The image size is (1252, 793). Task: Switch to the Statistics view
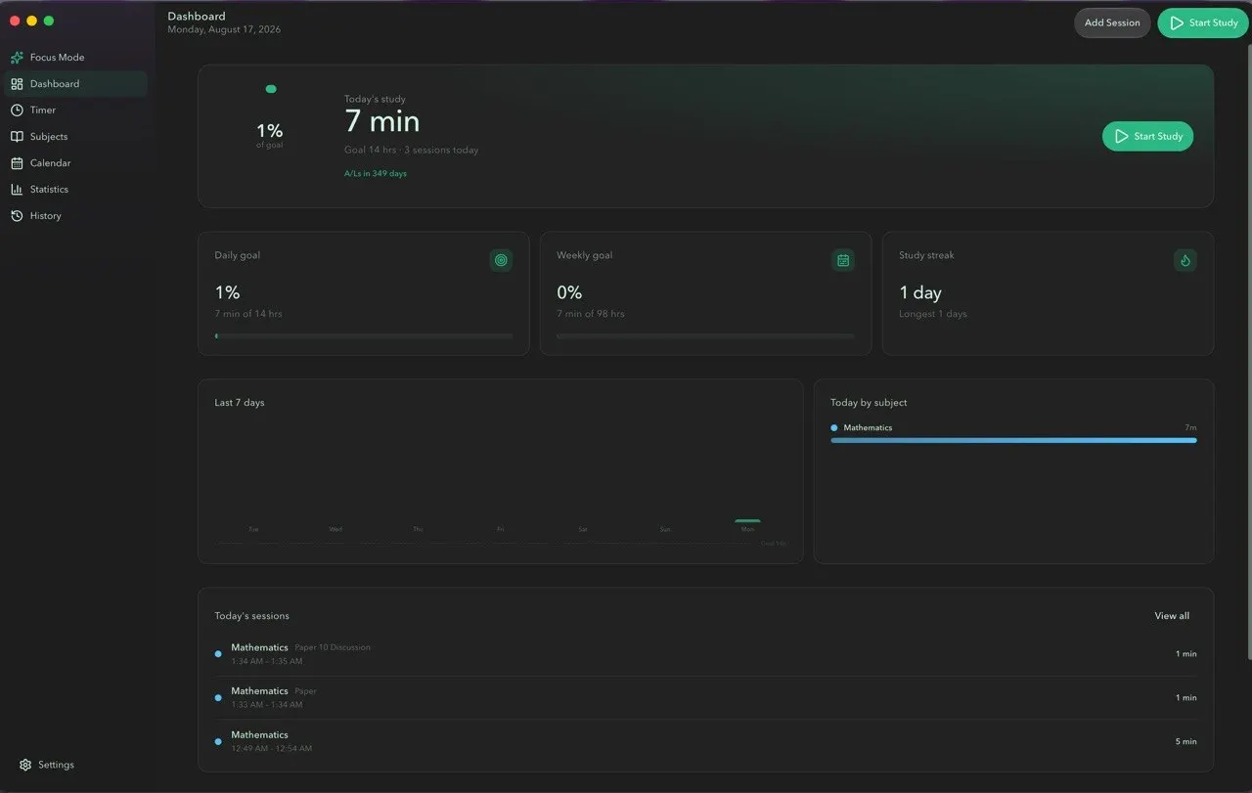(x=75, y=190)
